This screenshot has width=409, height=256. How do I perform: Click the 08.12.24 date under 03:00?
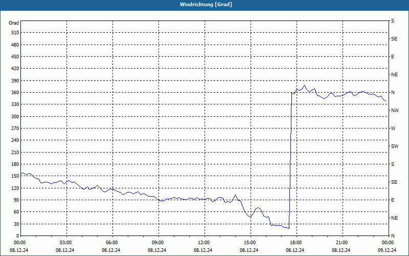pyautogui.click(x=65, y=250)
